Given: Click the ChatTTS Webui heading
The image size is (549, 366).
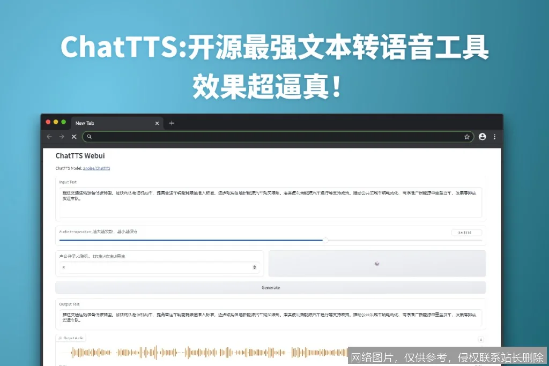Looking at the screenshot, I should click(x=80, y=156).
